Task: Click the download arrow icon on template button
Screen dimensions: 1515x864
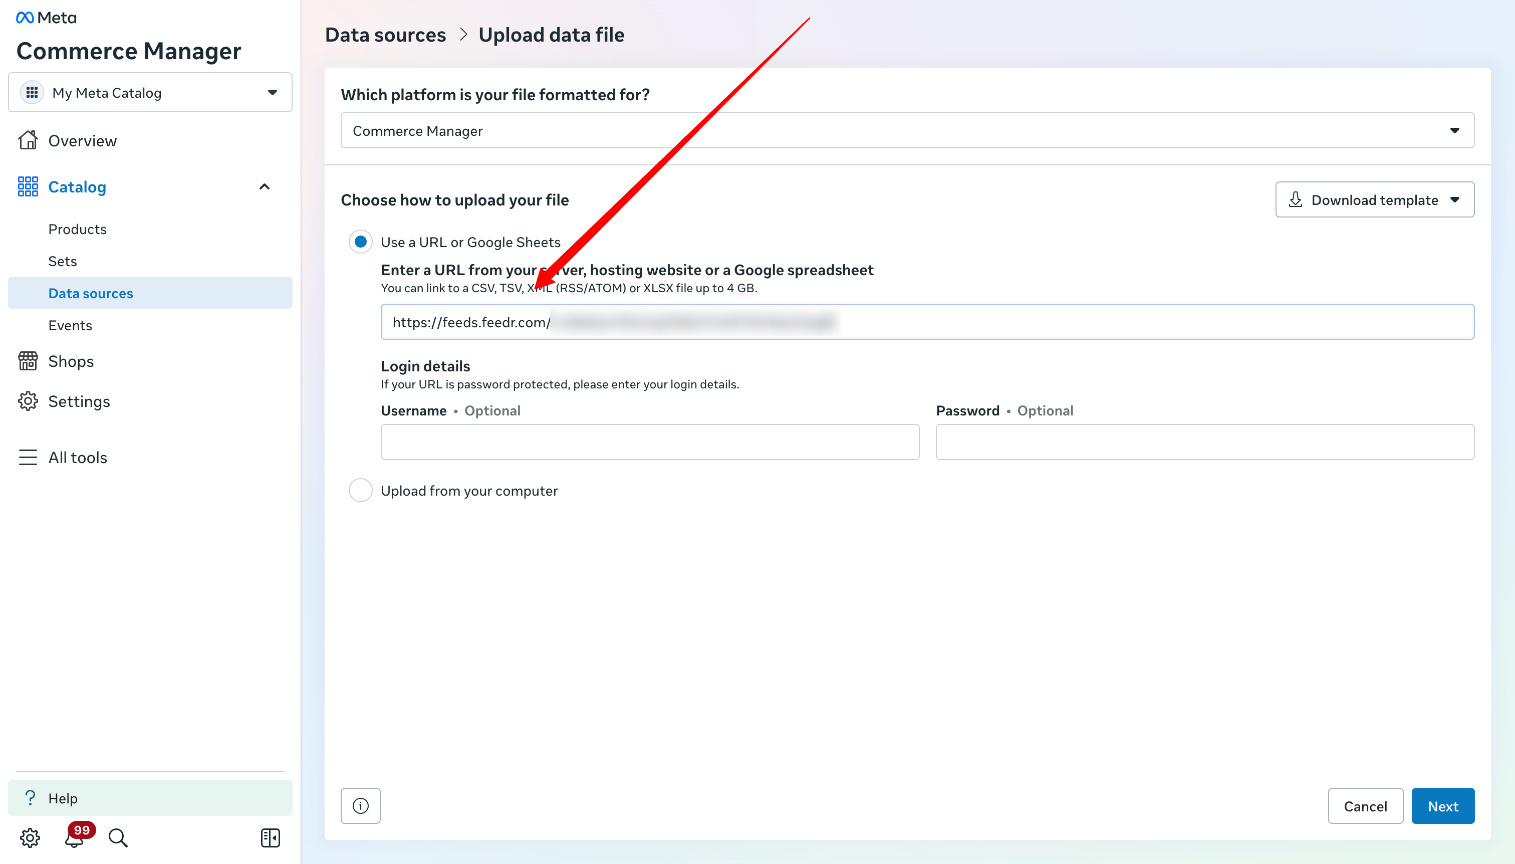Action: coord(1296,200)
